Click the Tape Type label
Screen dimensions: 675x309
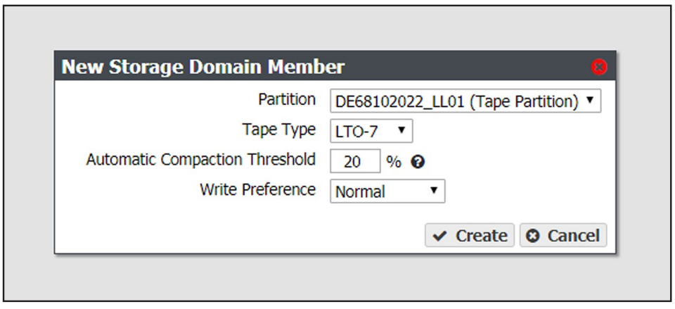coord(279,130)
